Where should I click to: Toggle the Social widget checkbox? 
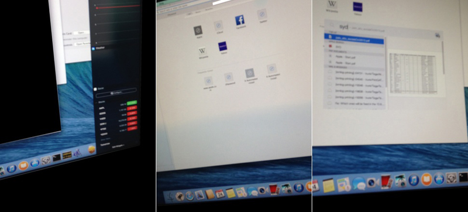click(x=95, y=89)
